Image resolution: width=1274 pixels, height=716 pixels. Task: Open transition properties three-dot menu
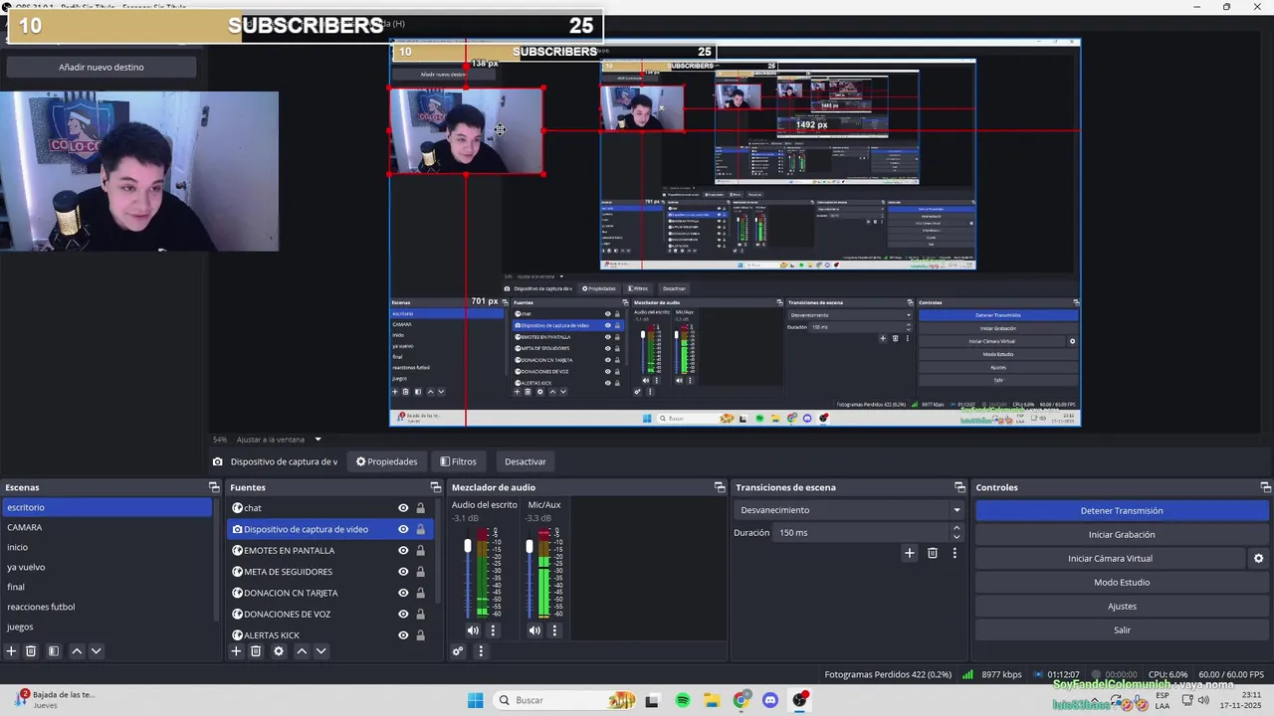tap(955, 553)
